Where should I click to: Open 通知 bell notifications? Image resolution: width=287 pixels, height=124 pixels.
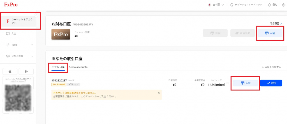click(272, 5)
